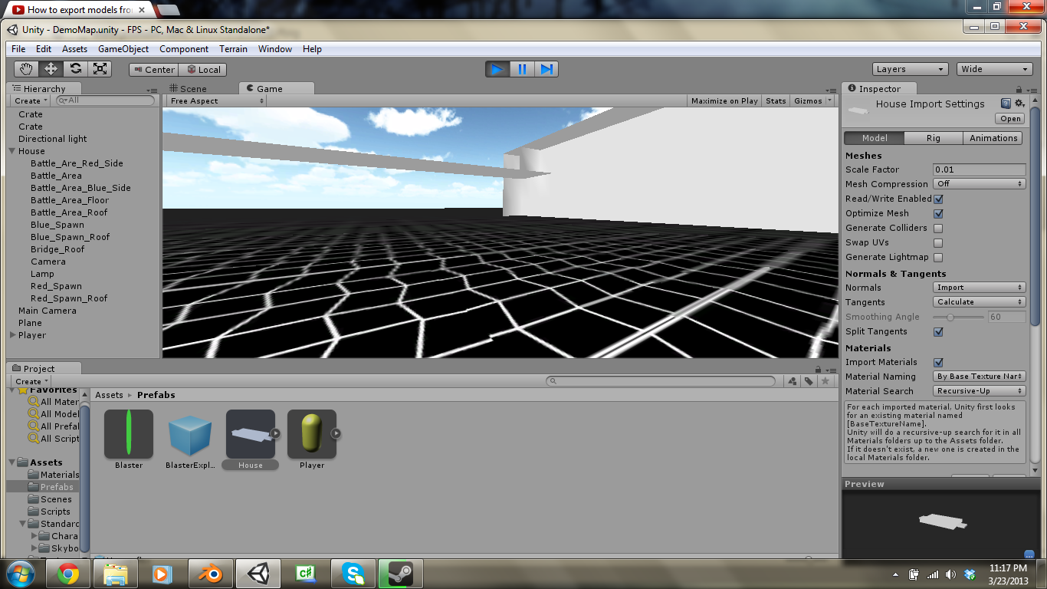Select the Hand view tool
Image resolution: width=1047 pixels, height=589 pixels.
26,69
